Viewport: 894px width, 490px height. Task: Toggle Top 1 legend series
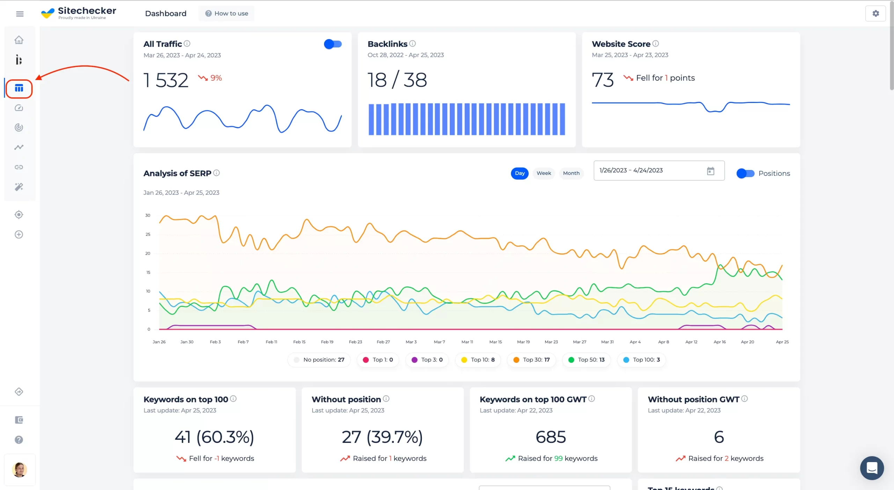pos(378,360)
